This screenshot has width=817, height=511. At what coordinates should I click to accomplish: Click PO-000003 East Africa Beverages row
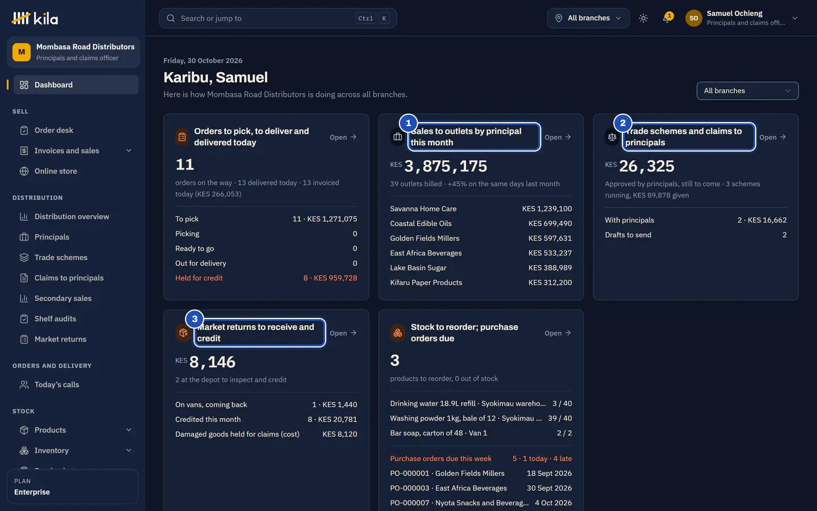click(481, 488)
